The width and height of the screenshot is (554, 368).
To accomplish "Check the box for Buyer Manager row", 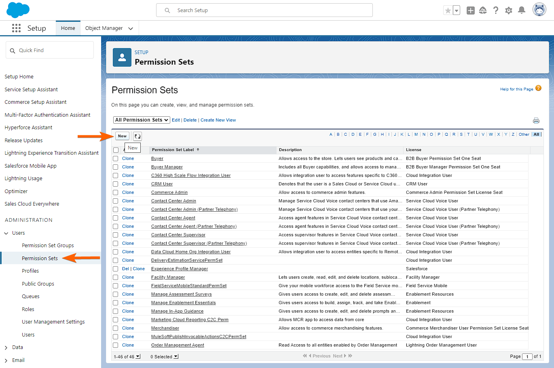I will click(116, 167).
